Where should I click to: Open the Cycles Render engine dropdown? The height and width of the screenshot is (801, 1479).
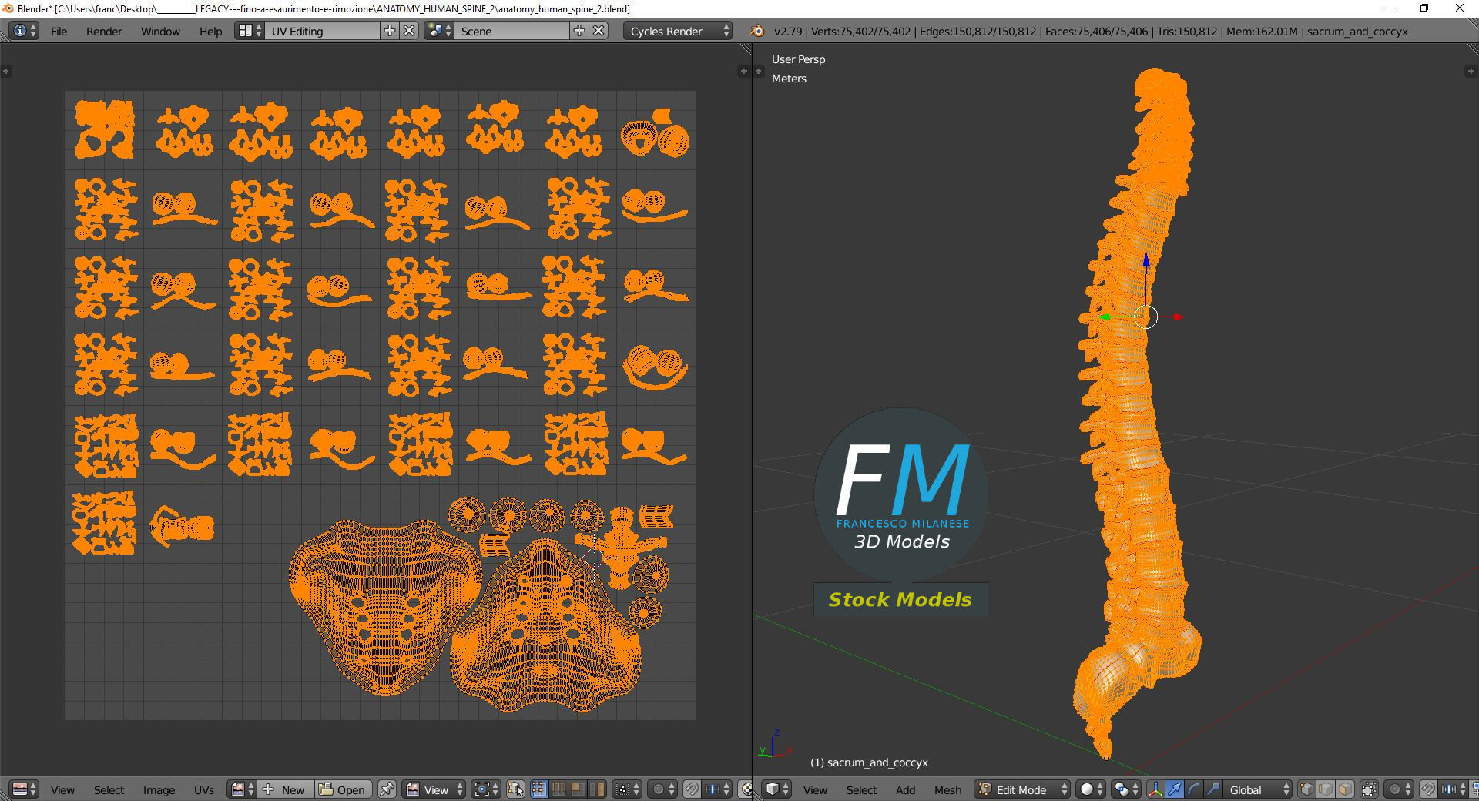click(678, 31)
